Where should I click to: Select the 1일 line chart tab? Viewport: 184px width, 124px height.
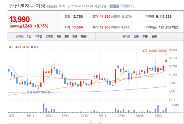tap(29, 37)
